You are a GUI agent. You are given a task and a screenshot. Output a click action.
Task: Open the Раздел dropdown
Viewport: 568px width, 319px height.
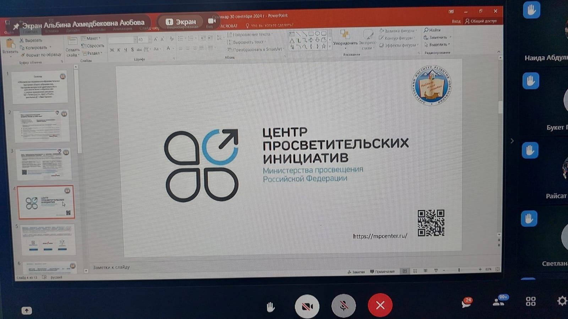coord(92,53)
